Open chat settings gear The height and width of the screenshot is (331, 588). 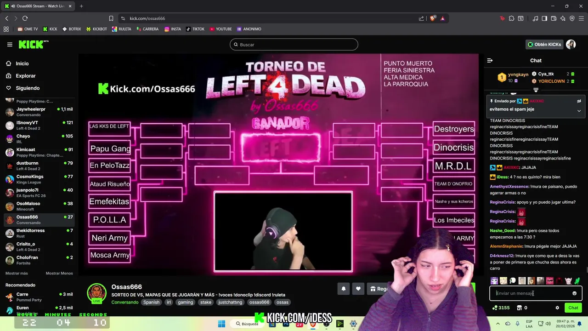click(557, 308)
